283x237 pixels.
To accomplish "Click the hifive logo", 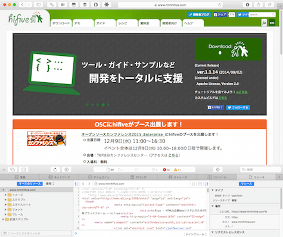I will click(x=26, y=19).
